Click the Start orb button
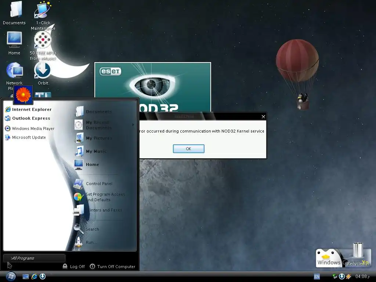The height and width of the screenshot is (282, 376). [x=11, y=276]
